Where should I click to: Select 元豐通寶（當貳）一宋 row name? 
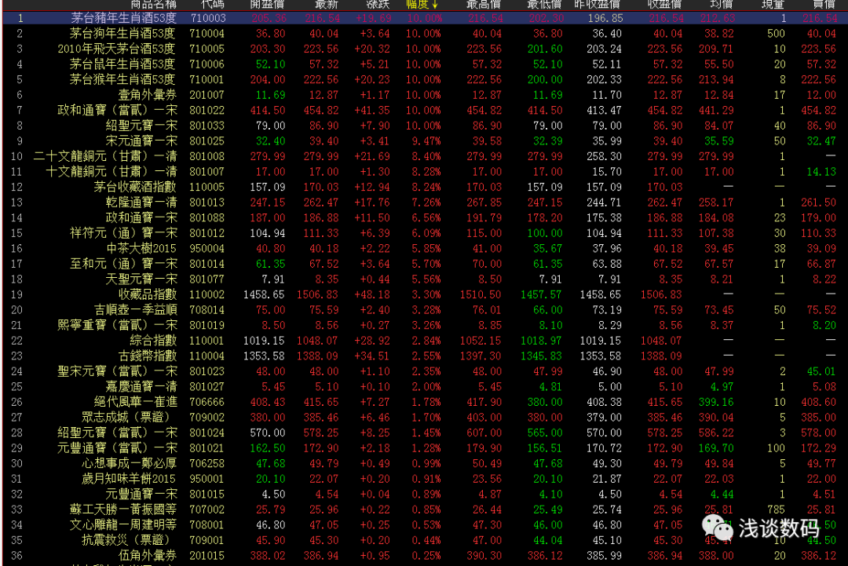[x=117, y=448]
